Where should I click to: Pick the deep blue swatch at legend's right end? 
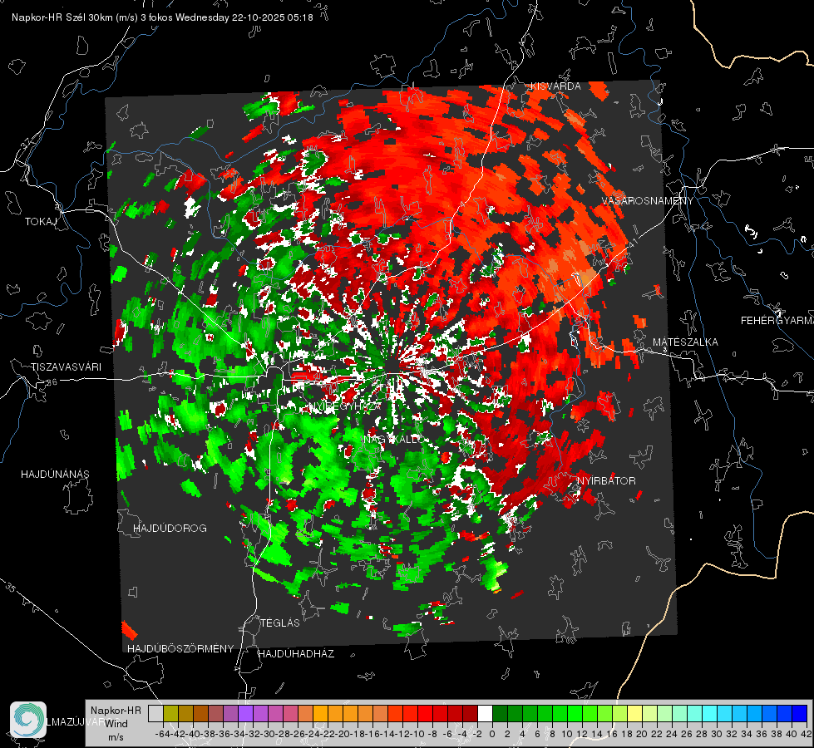point(800,713)
